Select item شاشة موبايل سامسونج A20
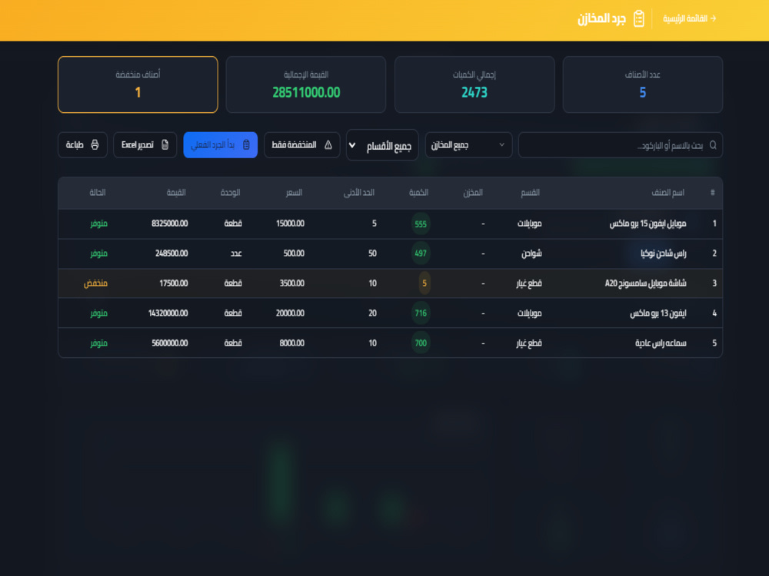The image size is (769, 576). pyautogui.click(x=645, y=283)
